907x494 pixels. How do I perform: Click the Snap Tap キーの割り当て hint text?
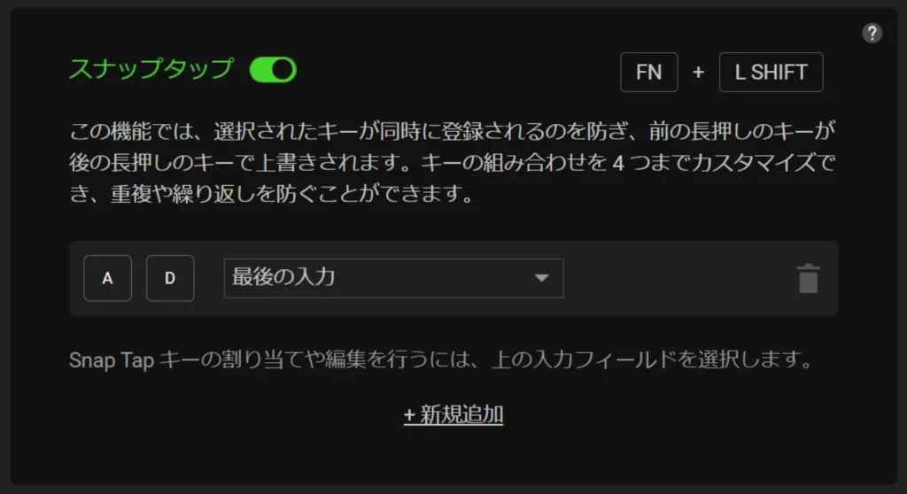point(441,359)
